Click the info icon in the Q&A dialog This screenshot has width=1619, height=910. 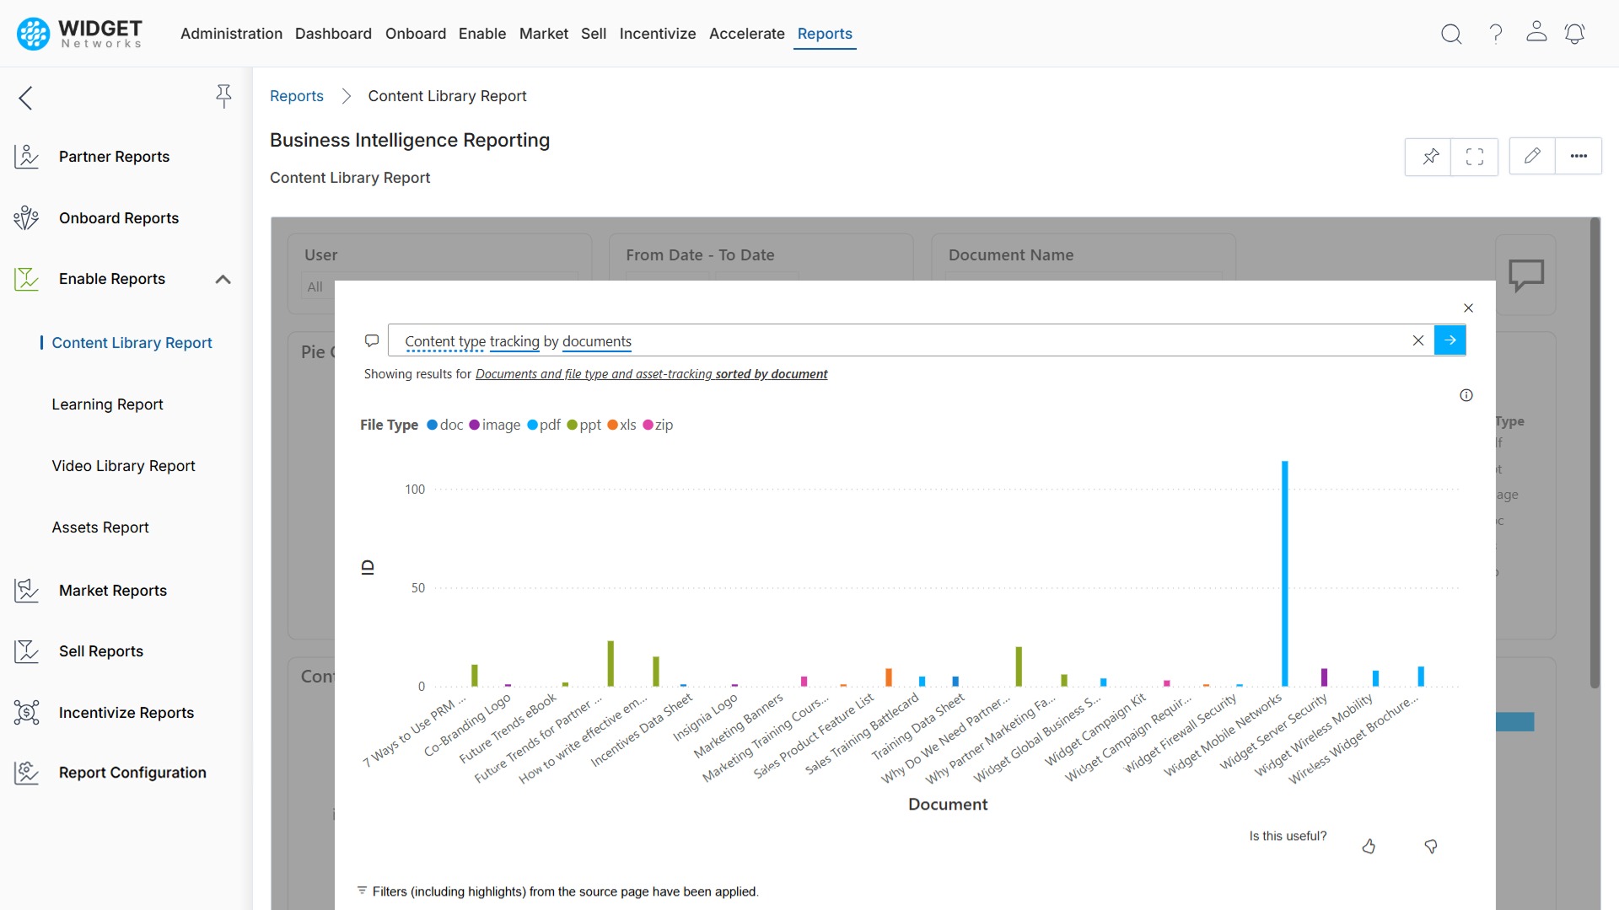(x=1466, y=394)
